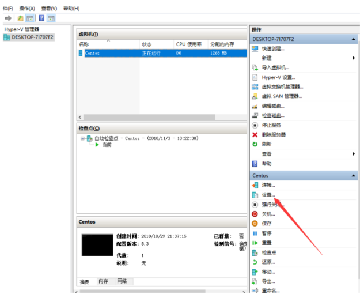The width and height of the screenshot is (360, 298).
Task: Click virtual machine list horizontal scrollbar
Action: click(x=149, y=117)
